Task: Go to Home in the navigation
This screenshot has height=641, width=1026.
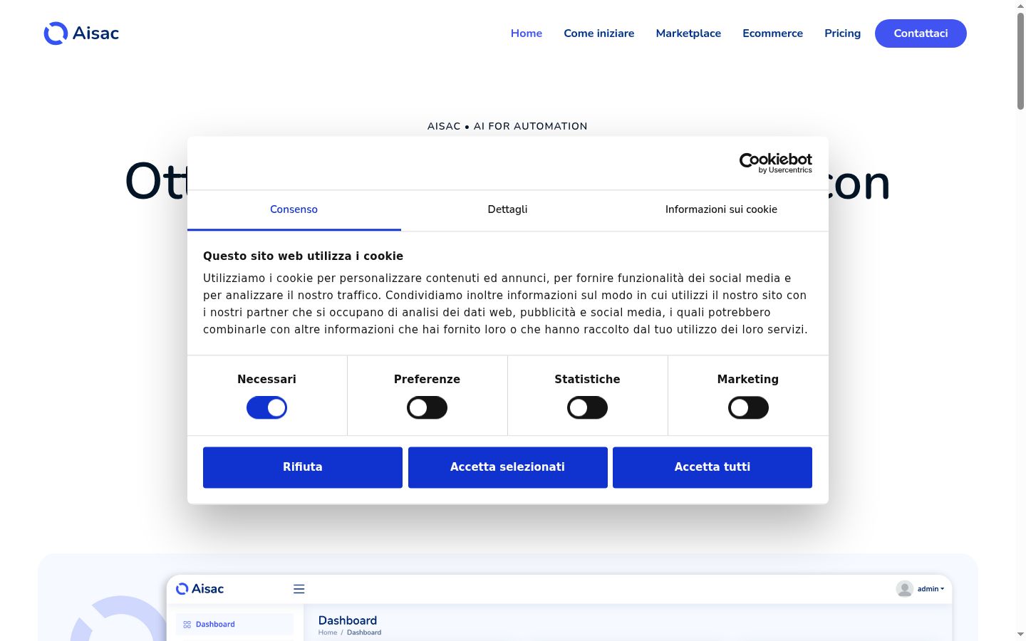Action: 527,33
